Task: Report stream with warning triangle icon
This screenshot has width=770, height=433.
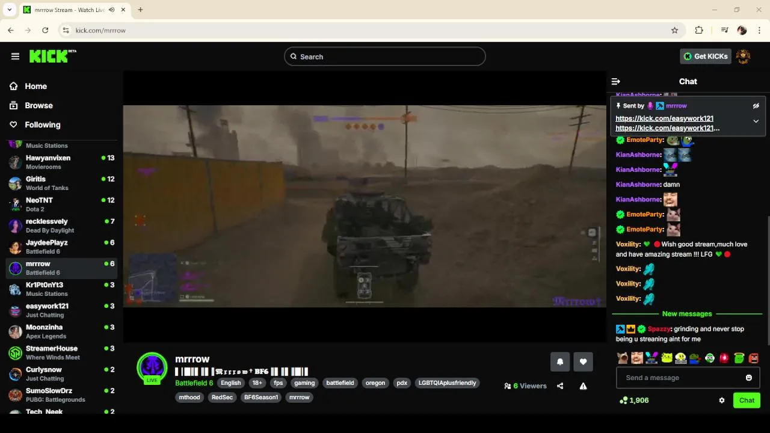Action: pos(583,386)
